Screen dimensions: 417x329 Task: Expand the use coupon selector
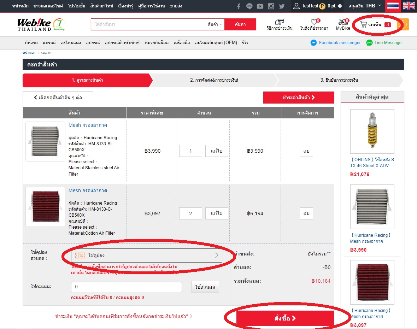tap(147, 255)
